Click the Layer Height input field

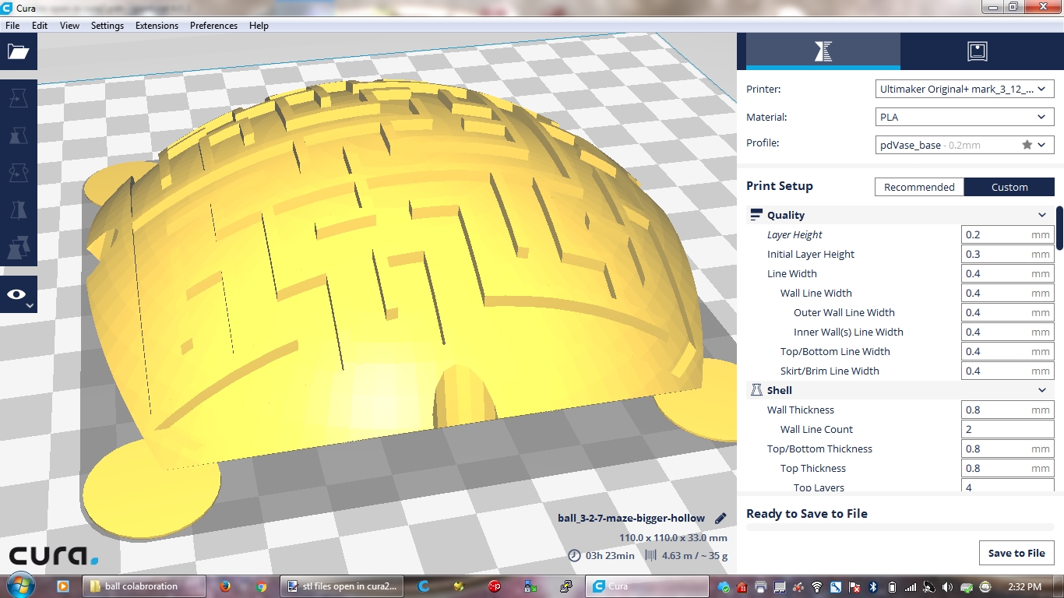pos(995,235)
